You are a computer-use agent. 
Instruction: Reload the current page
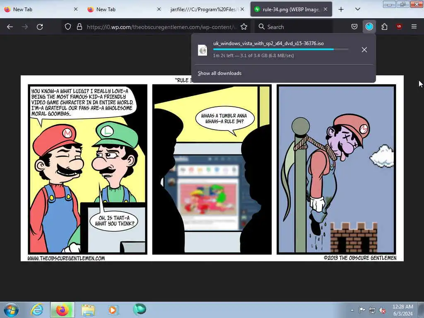click(40, 27)
